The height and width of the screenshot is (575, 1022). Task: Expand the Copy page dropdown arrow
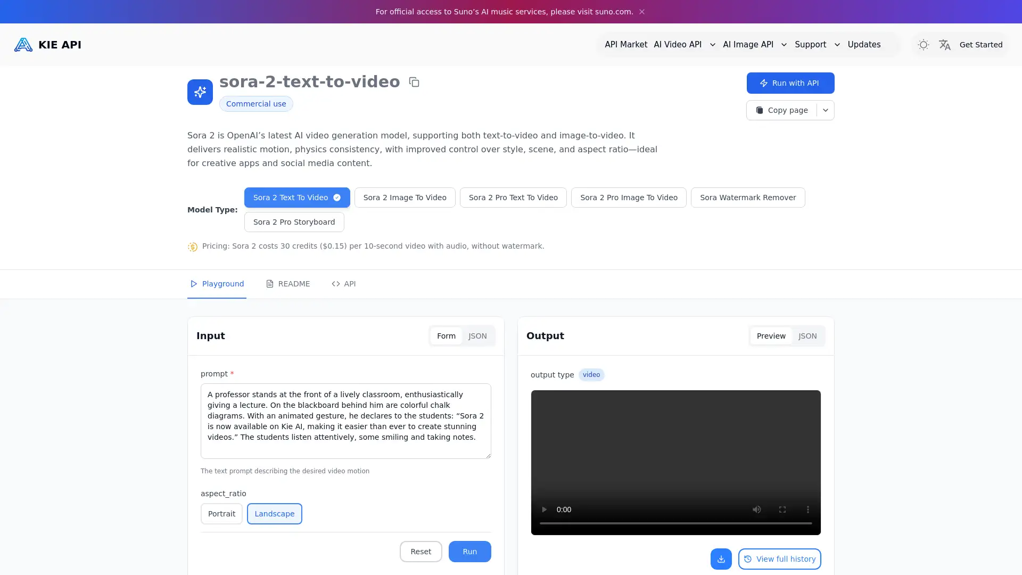click(x=826, y=110)
